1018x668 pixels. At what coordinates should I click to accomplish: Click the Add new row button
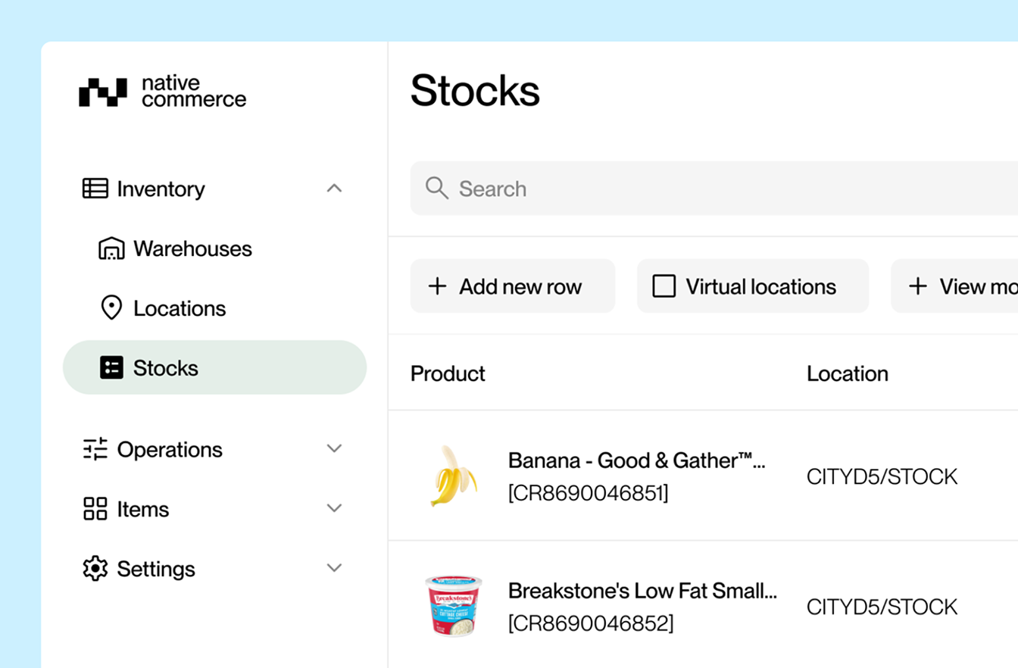coord(513,286)
